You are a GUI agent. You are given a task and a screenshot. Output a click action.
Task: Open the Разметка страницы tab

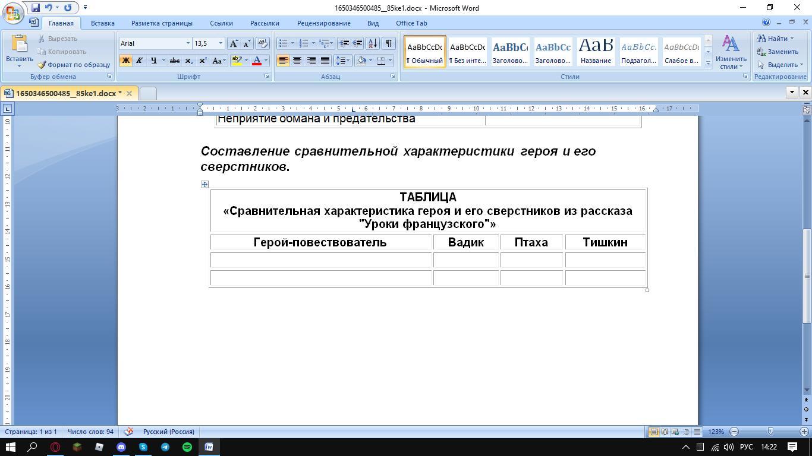coord(162,23)
